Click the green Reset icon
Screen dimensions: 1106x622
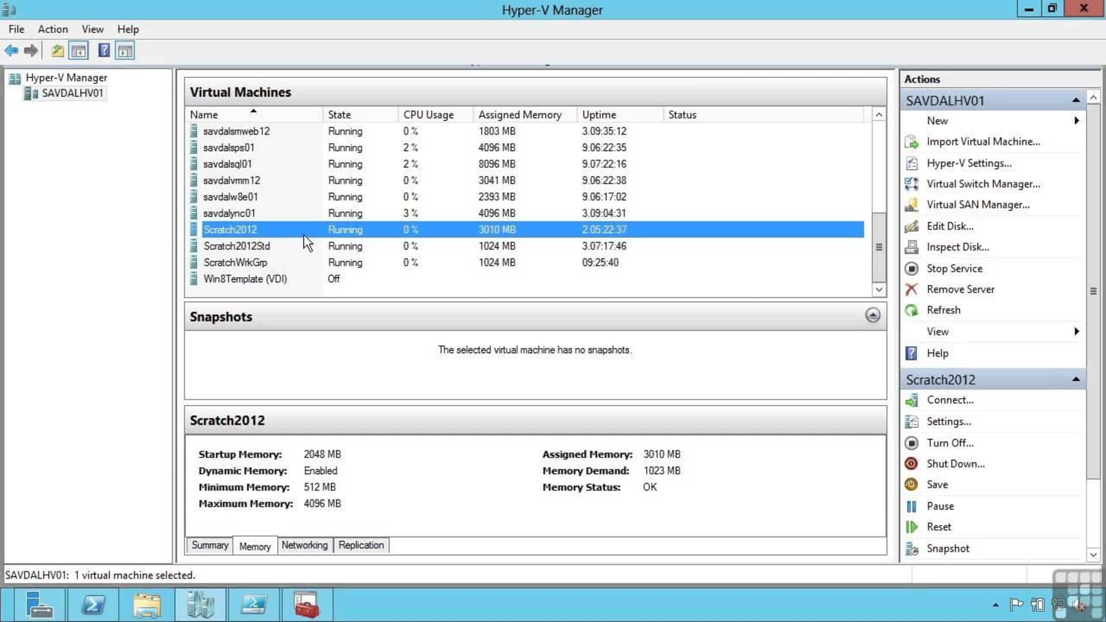pyautogui.click(x=911, y=527)
